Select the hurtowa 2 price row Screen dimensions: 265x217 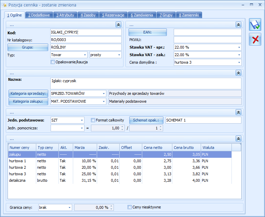click(120, 167)
